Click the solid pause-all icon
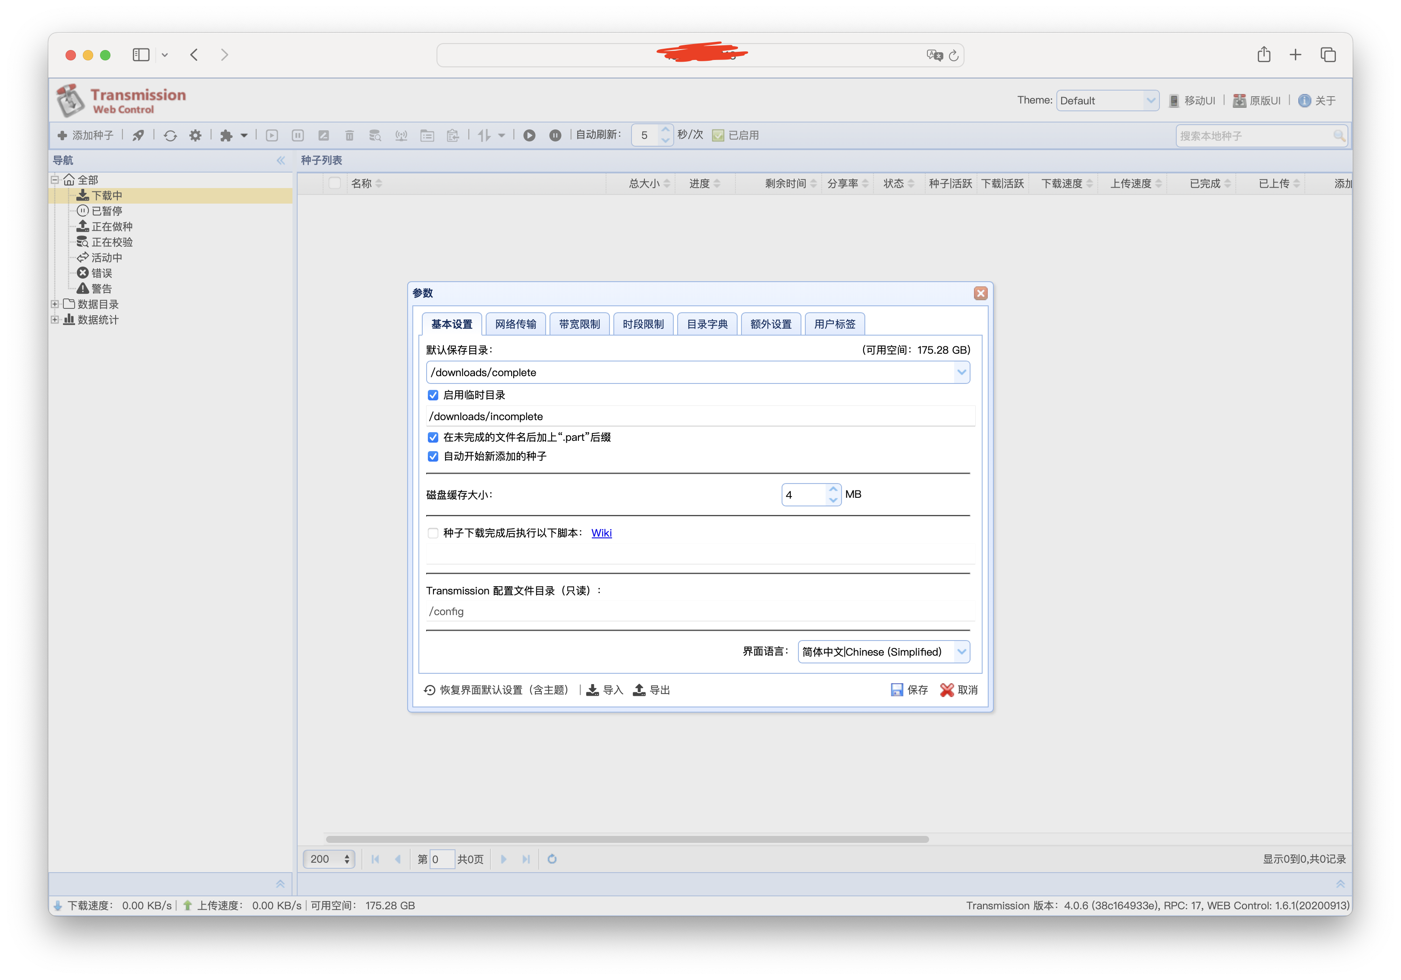This screenshot has height=980, width=1401. click(555, 135)
